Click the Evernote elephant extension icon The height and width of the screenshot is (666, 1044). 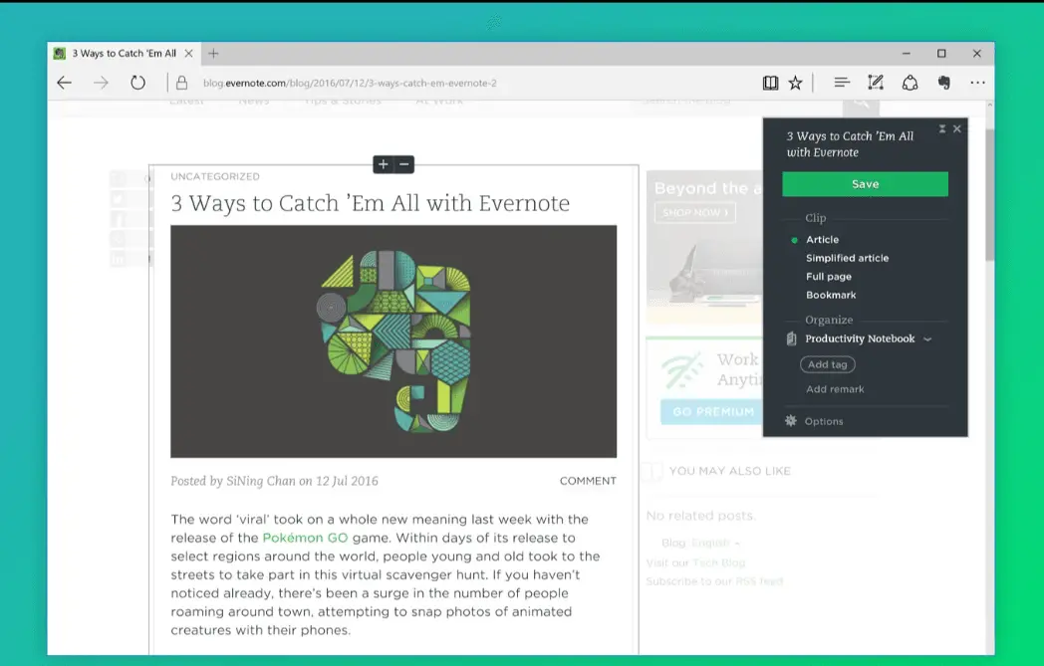pos(944,83)
